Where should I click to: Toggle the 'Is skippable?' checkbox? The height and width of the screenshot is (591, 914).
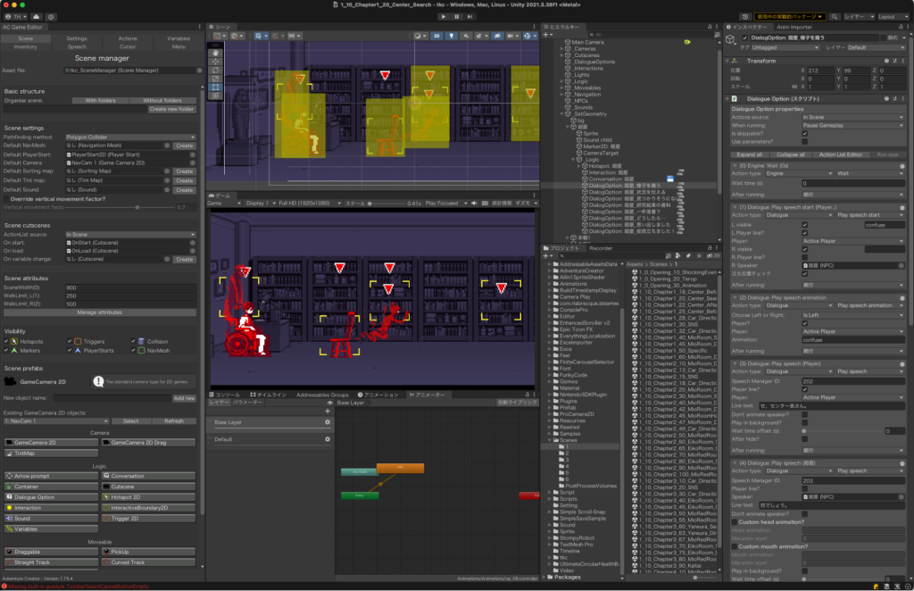coord(804,134)
